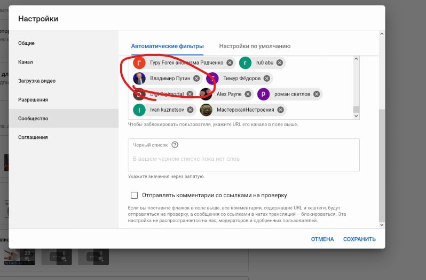
Task: Open Загрузка видео settings section
Action: (x=64, y=81)
